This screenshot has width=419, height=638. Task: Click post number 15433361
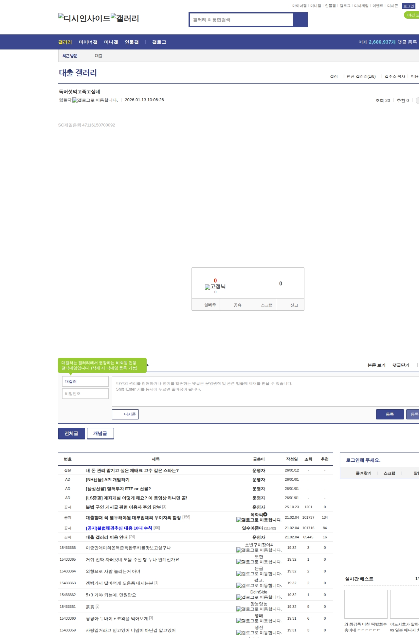[68, 607]
